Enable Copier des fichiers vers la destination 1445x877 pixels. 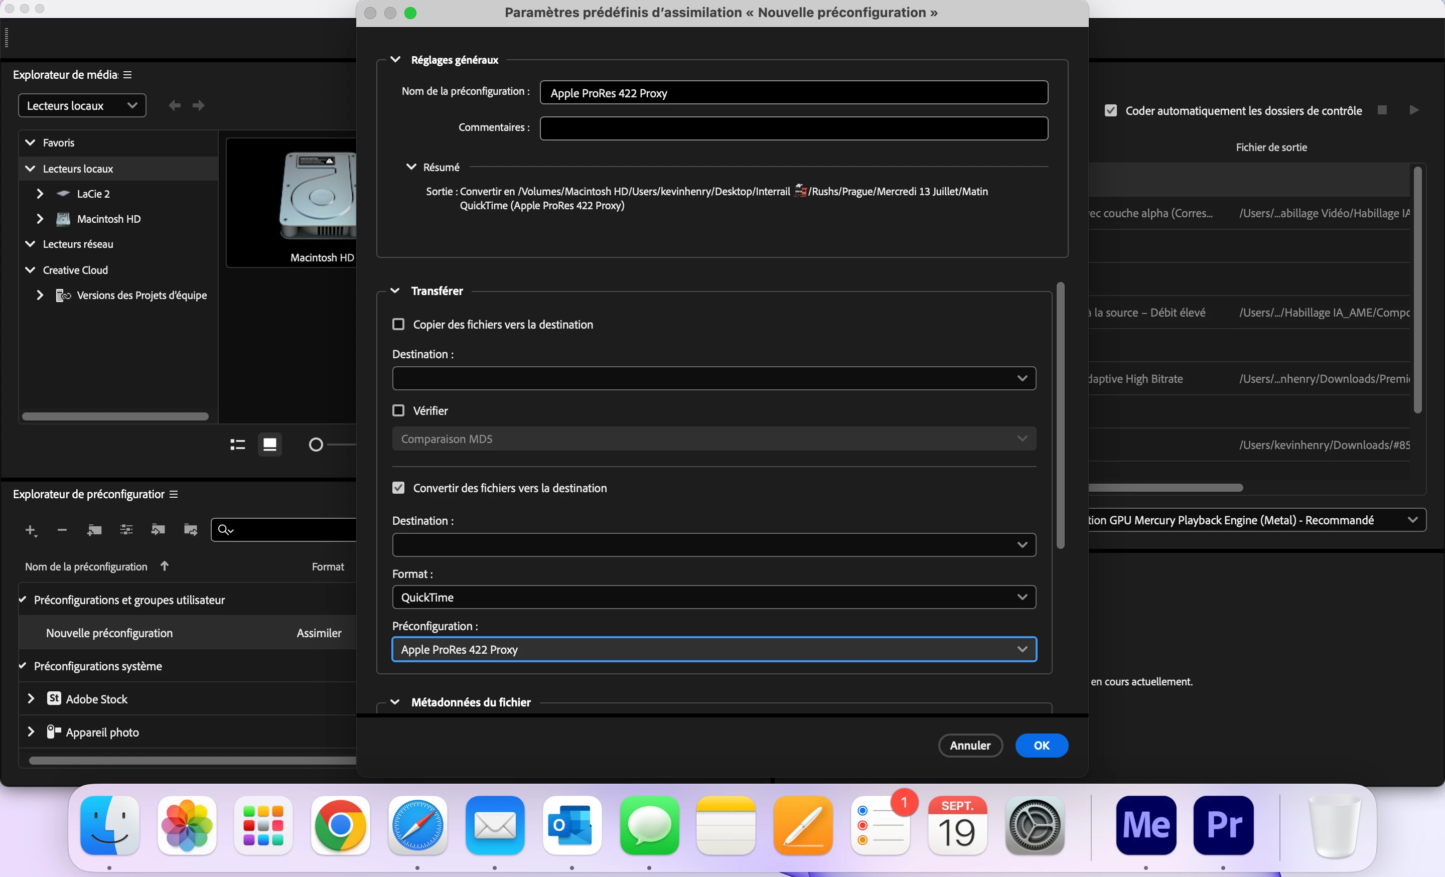[x=398, y=324]
